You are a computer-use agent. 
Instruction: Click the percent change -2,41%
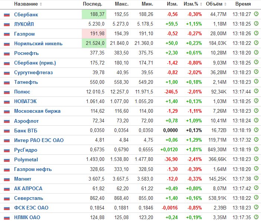[194, 159]
